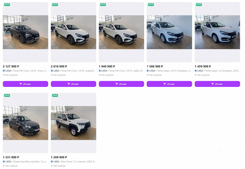The image size is (245, 169).
Task: Click NEW badge on black Vesta SW Cross
Action: (7, 5)
